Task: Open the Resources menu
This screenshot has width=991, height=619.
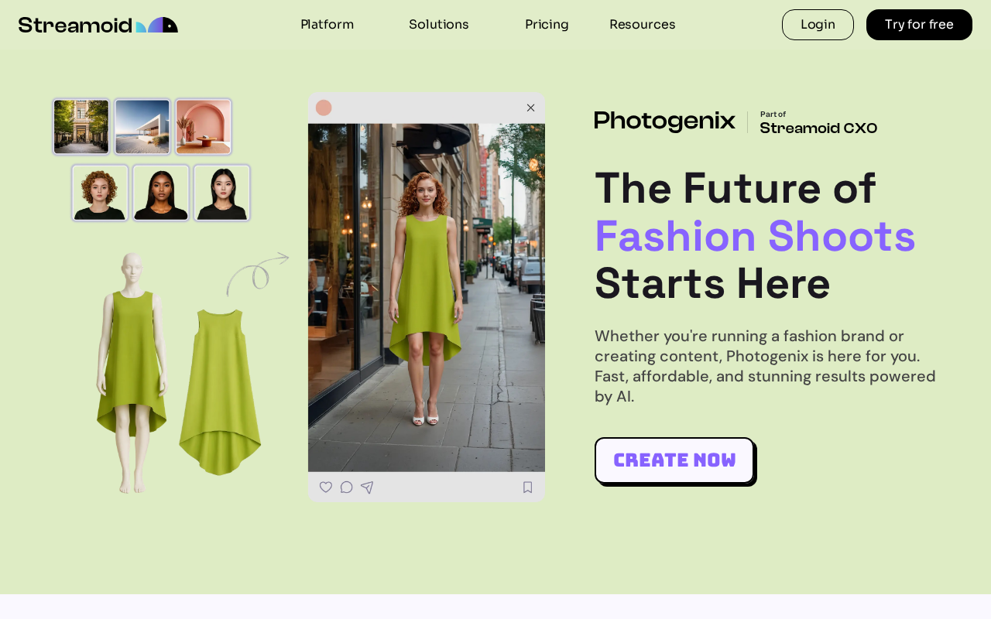Action: pyautogui.click(x=643, y=24)
